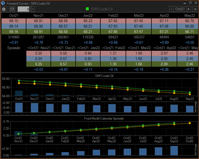
Task: Select the Jan22 column header
Action: (x=88, y=15)
